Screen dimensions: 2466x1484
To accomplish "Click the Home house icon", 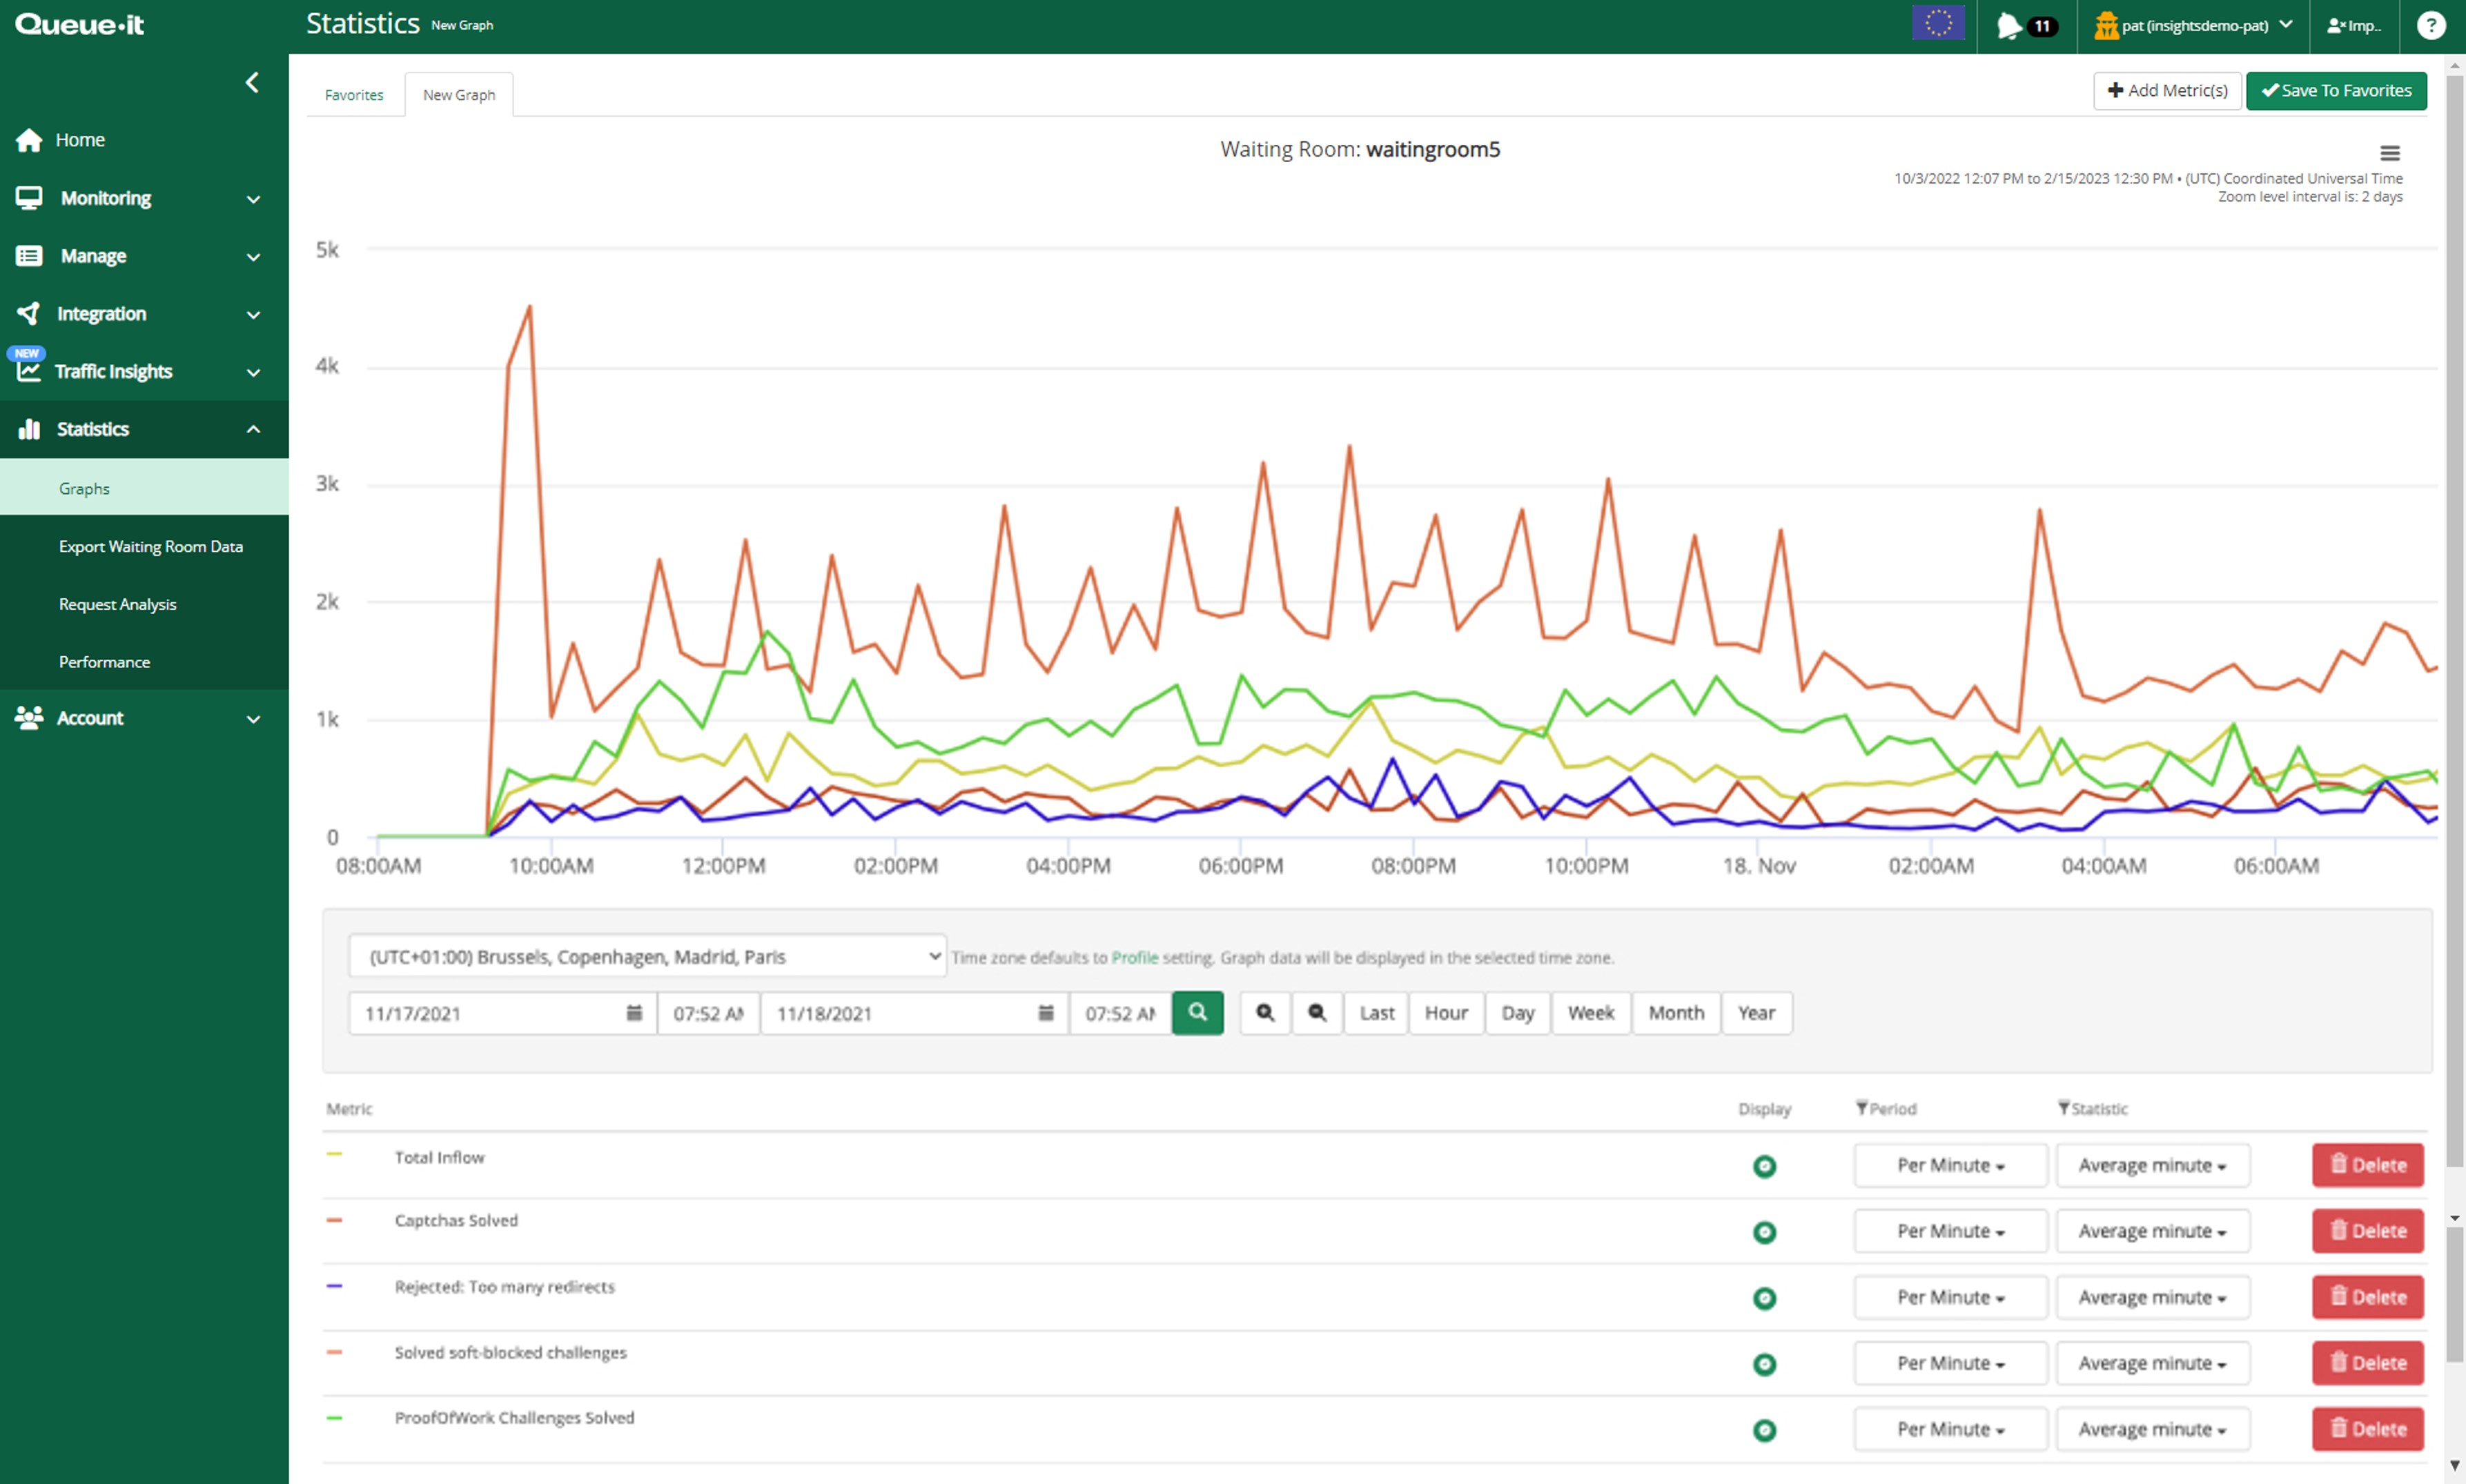I will tap(29, 140).
